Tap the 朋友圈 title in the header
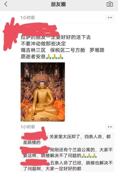The height and width of the screenshot is (175, 118). pos(58,4)
